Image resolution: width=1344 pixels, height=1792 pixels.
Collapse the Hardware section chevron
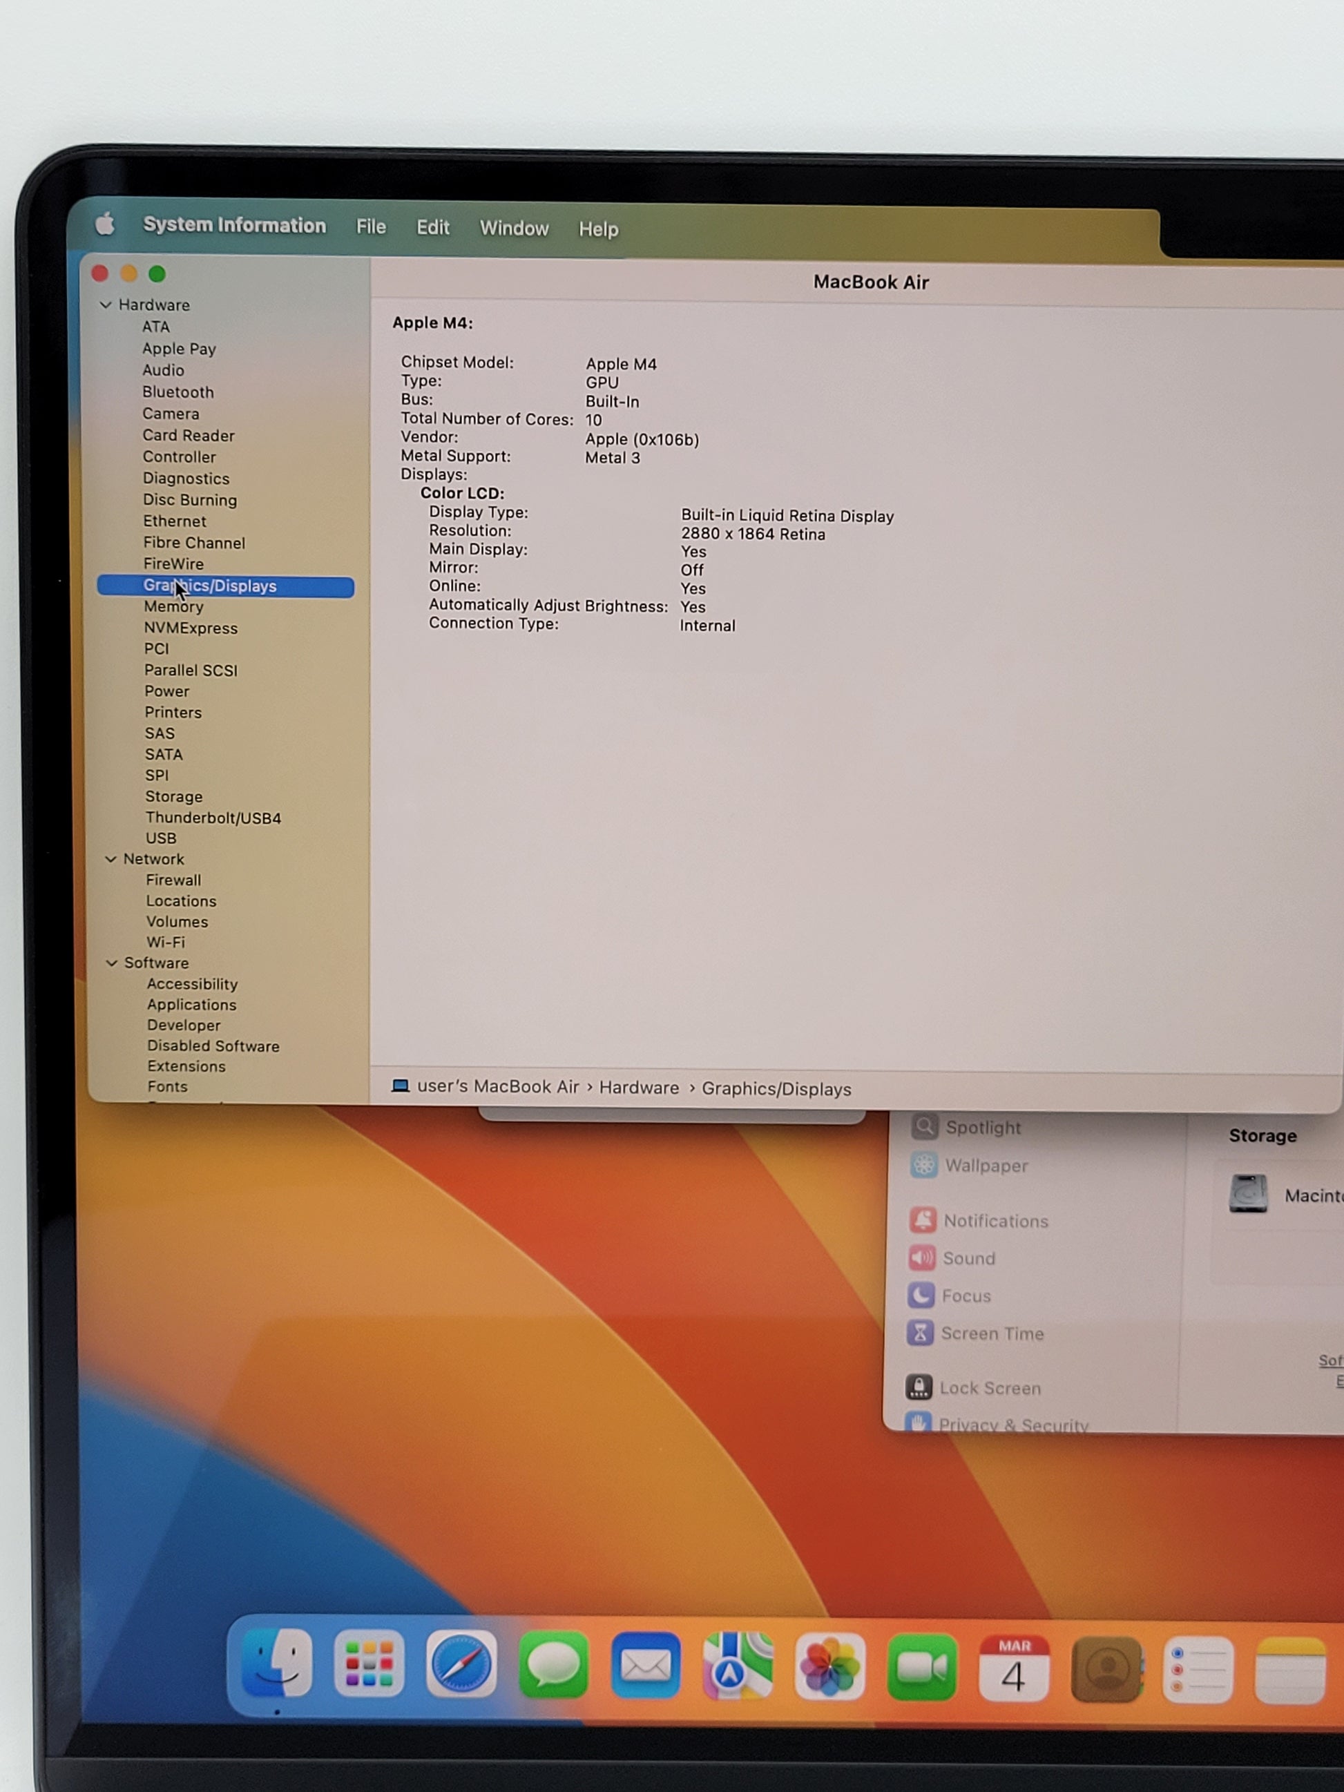(x=105, y=305)
